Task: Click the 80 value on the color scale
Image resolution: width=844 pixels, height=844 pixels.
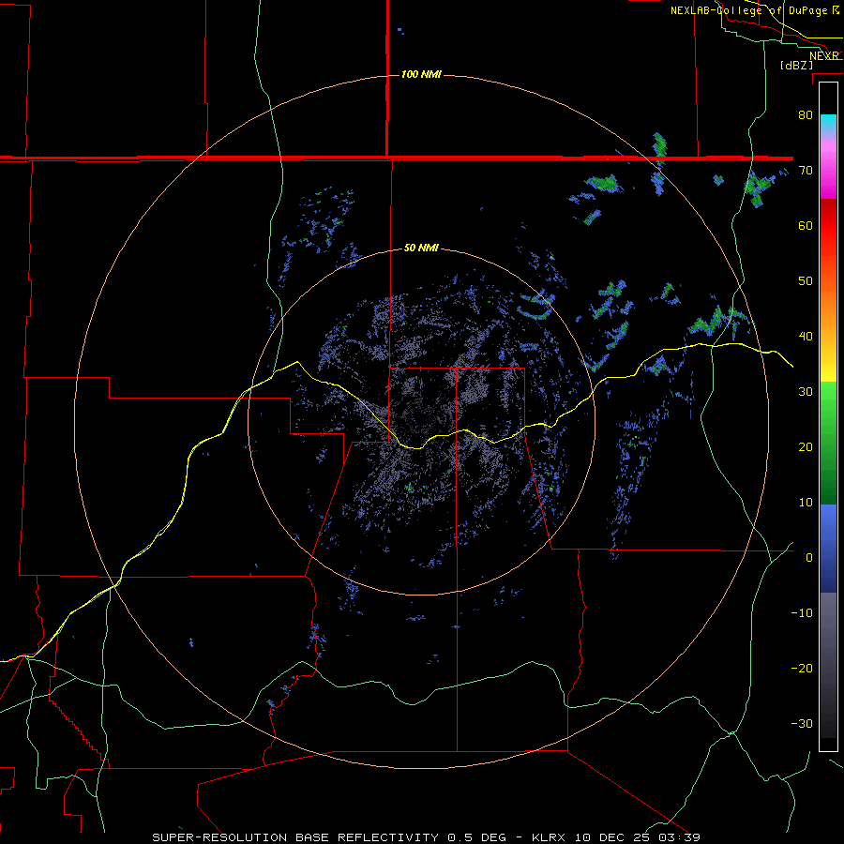Action: [806, 114]
